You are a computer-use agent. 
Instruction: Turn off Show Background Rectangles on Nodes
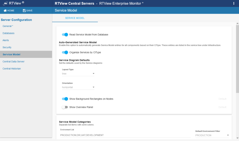(65, 99)
